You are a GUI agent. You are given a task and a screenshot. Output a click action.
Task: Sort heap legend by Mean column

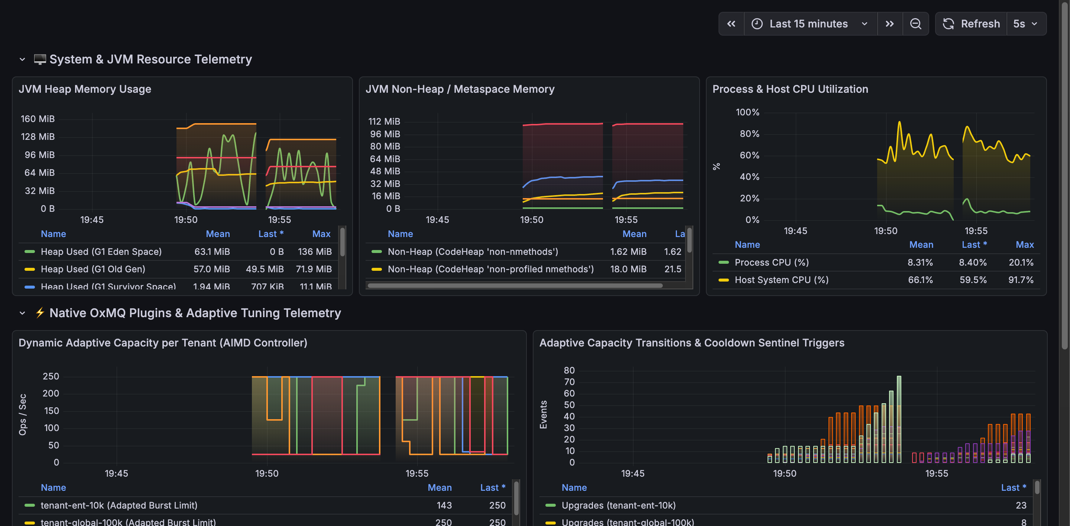point(218,234)
